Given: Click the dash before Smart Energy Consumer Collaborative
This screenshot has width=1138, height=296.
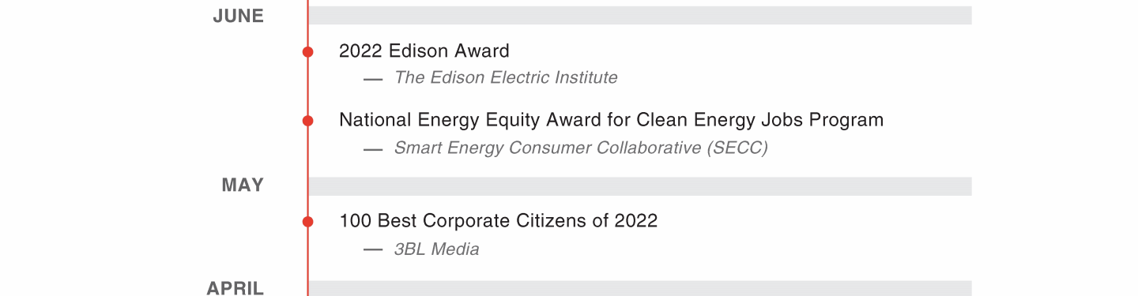Looking at the screenshot, I should click(373, 149).
